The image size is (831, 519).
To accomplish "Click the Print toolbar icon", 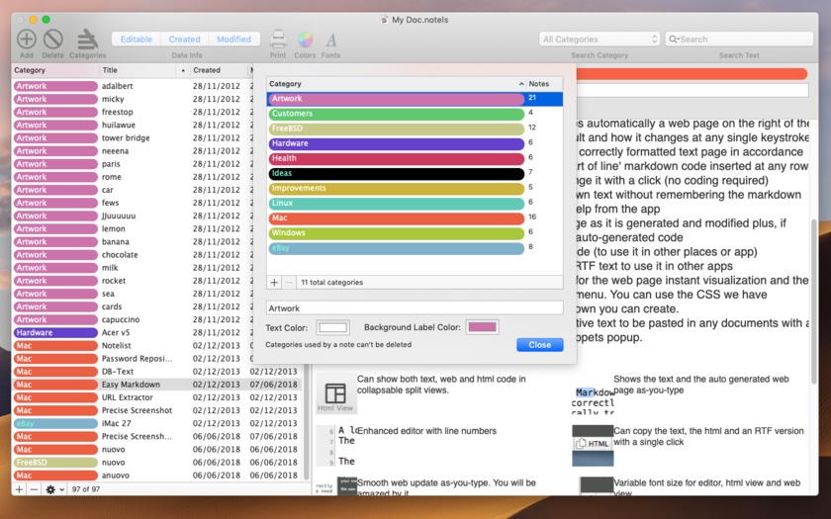I will point(279,40).
